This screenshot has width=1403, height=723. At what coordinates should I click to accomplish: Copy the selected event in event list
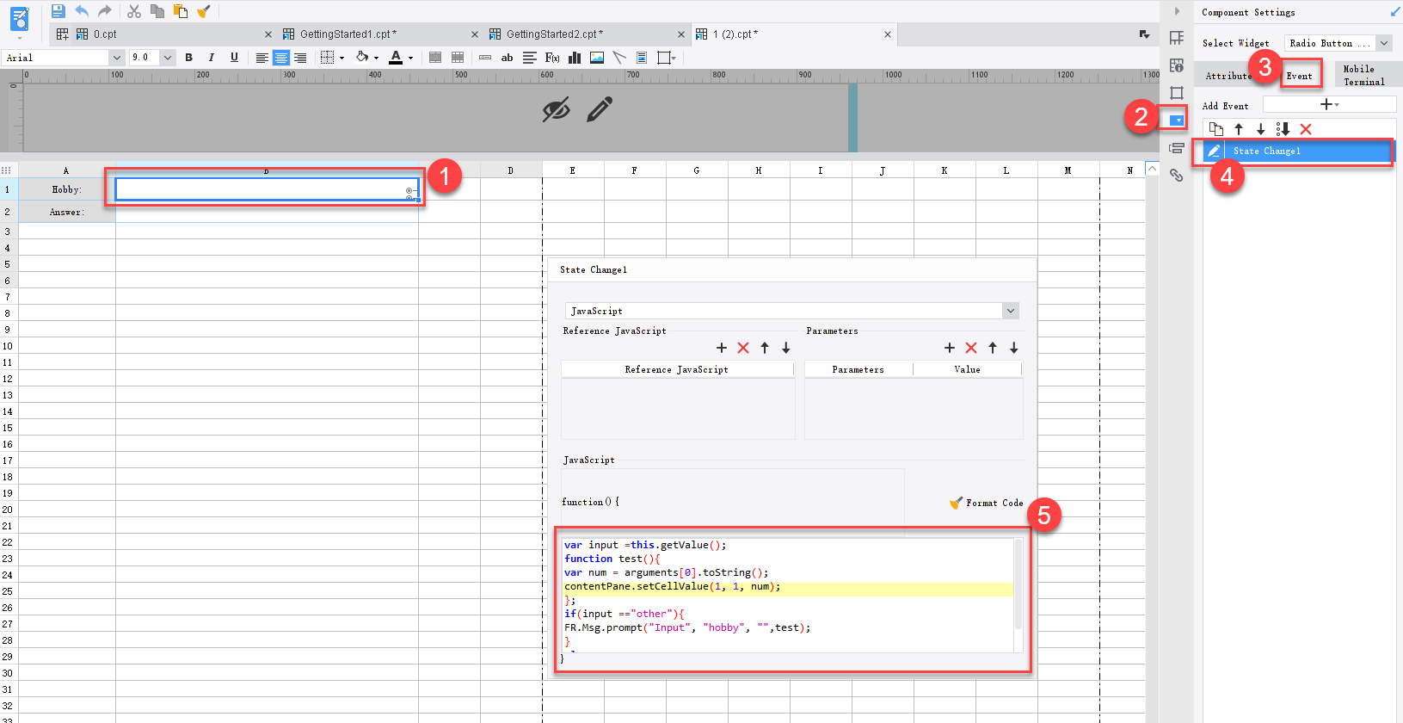(x=1215, y=129)
